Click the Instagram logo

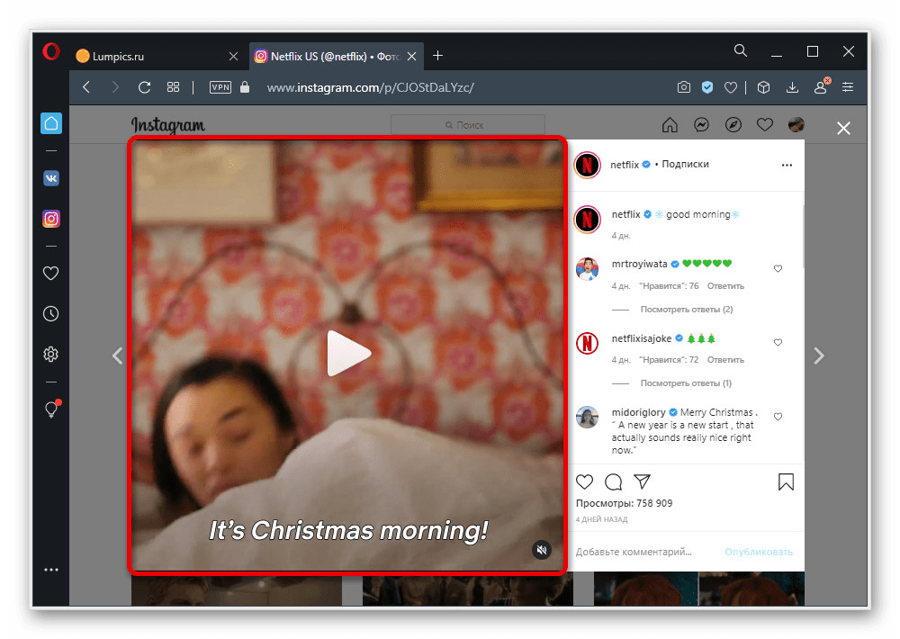point(167,125)
